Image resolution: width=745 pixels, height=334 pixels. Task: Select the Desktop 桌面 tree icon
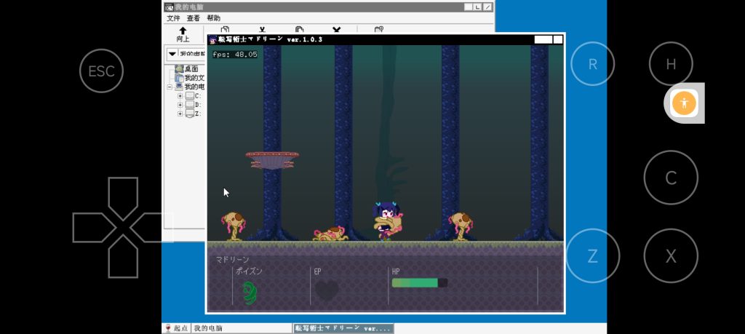[x=179, y=69]
